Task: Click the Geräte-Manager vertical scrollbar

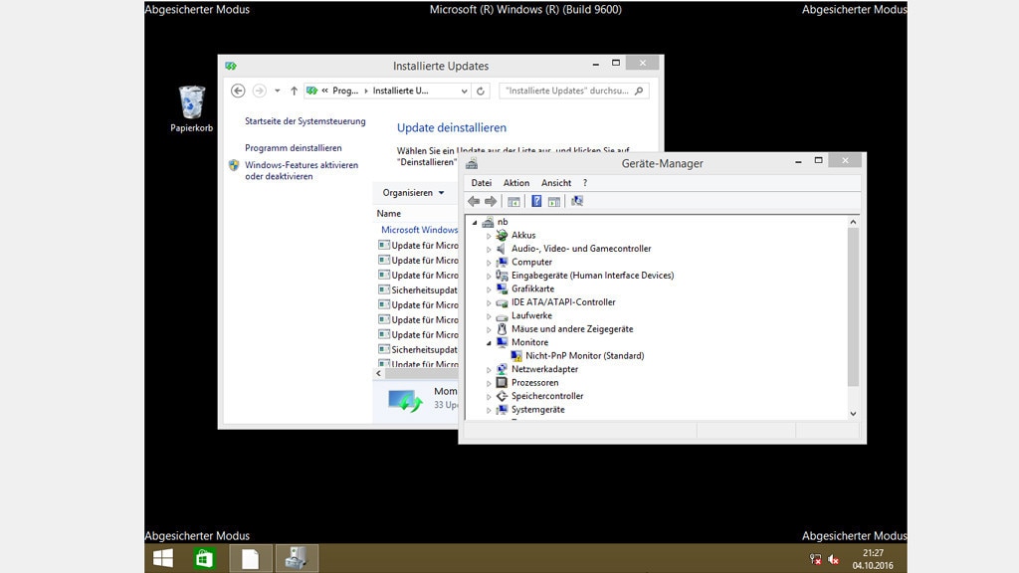Action: [x=853, y=306]
